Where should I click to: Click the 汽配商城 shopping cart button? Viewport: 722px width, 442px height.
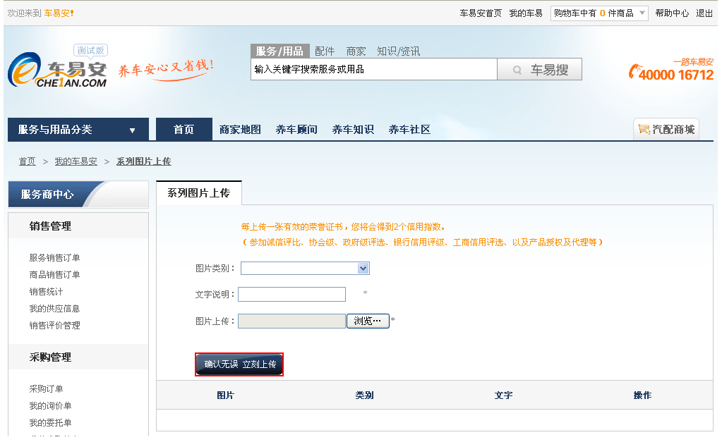(x=666, y=129)
